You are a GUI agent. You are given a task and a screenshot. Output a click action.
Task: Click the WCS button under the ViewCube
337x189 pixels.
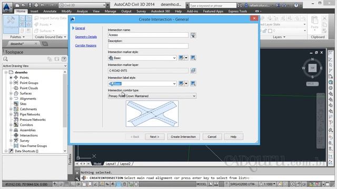(x=312, y=84)
